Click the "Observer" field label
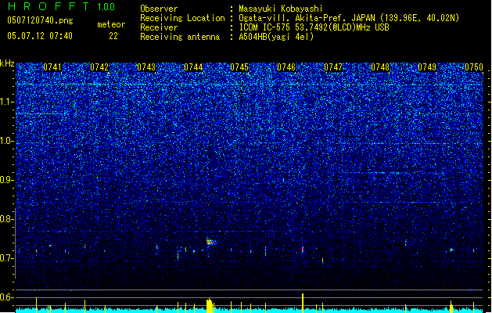Screen dimensions: 492x313 point(159,9)
